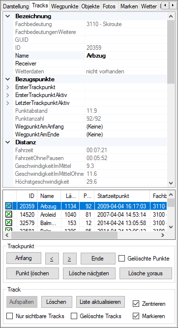Select the Tracks tab
This screenshot has height=328, width=178.
click(40, 5)
